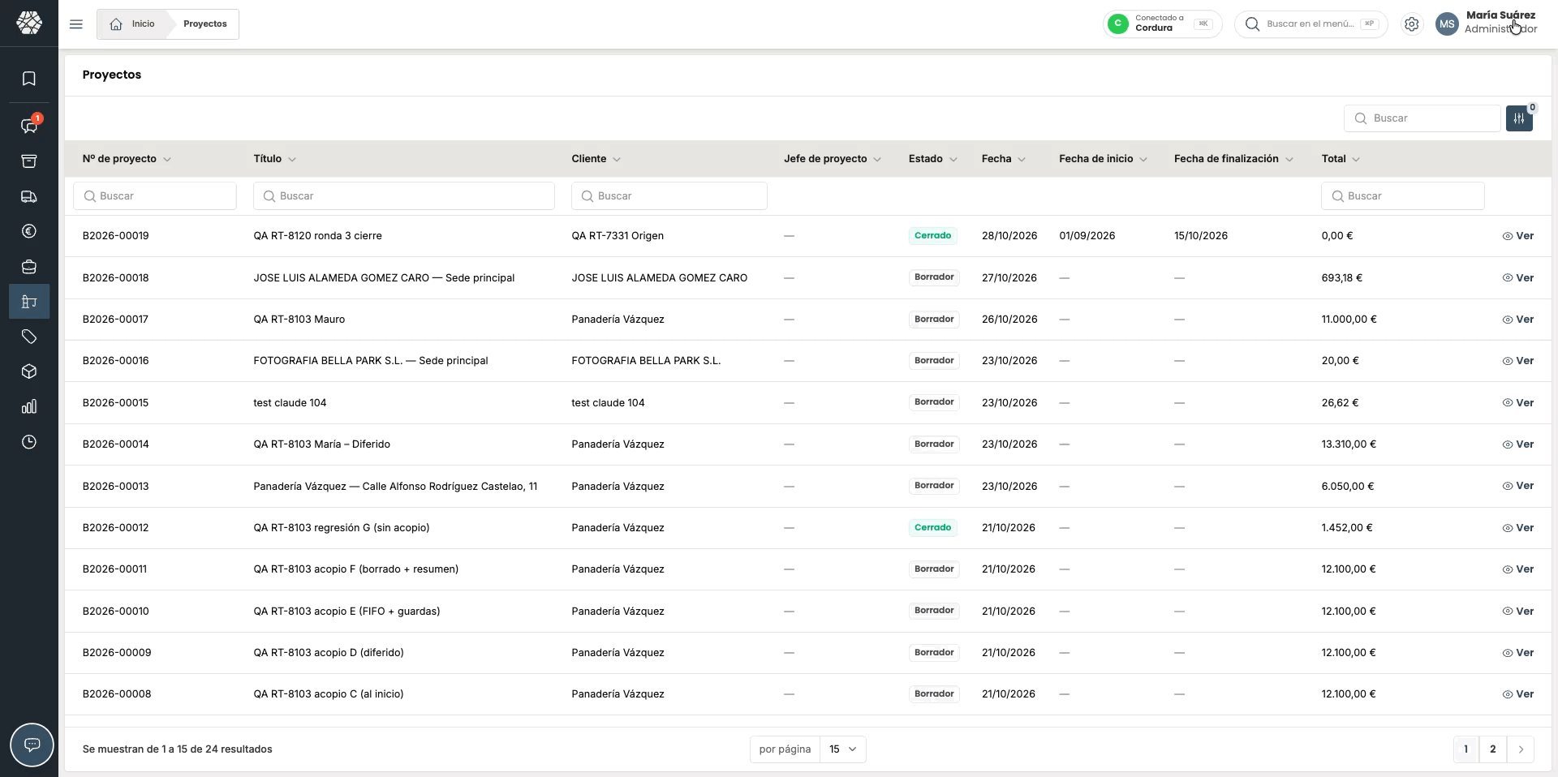Click client FOTOGRAFIA BELLA PARK S.L.
The height and width of the screenshot is (777, 1558).
coord(646,361)
